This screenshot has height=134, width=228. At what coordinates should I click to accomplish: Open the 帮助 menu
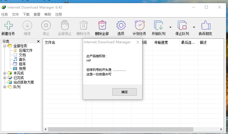(48, 15)
